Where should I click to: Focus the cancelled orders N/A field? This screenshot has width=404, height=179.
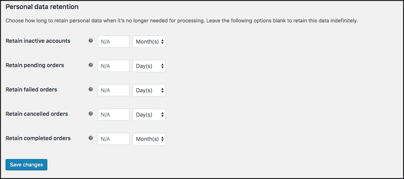tap(114, 115)
